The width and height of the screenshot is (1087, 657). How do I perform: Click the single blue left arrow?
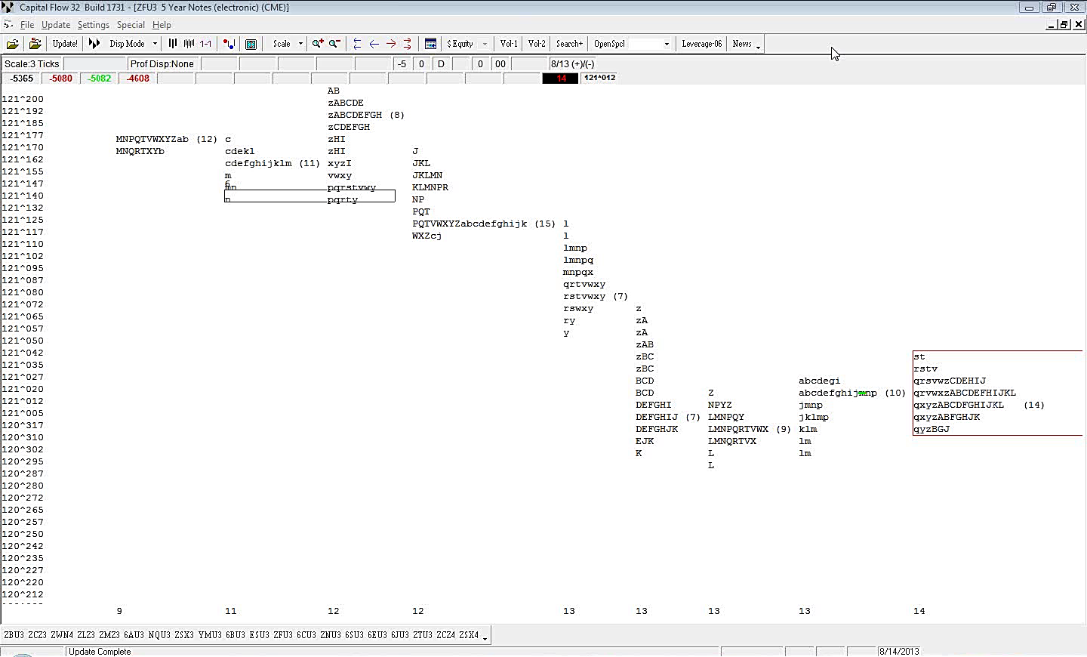[374, 44]
